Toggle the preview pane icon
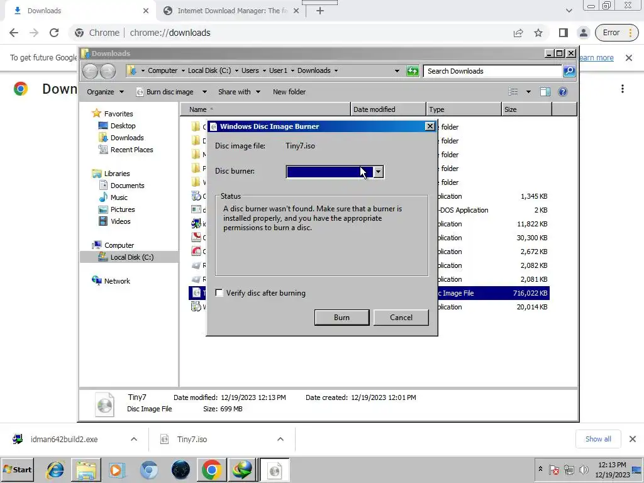Screen dimensions: 644x483 coord(545,92)
